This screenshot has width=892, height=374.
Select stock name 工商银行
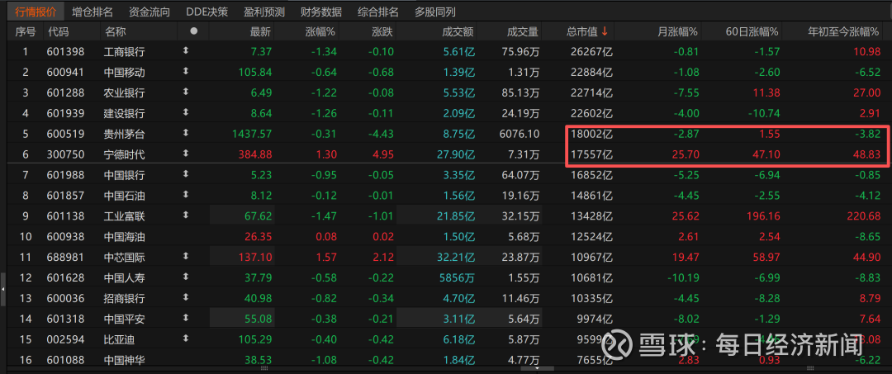(x=125, y=52)
